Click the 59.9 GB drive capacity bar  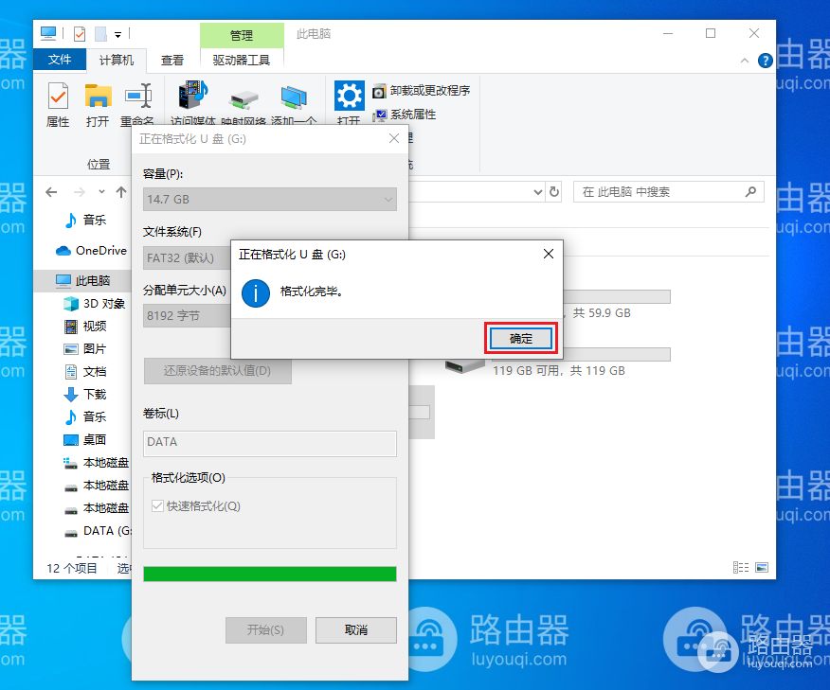click(x=617, y=296)
